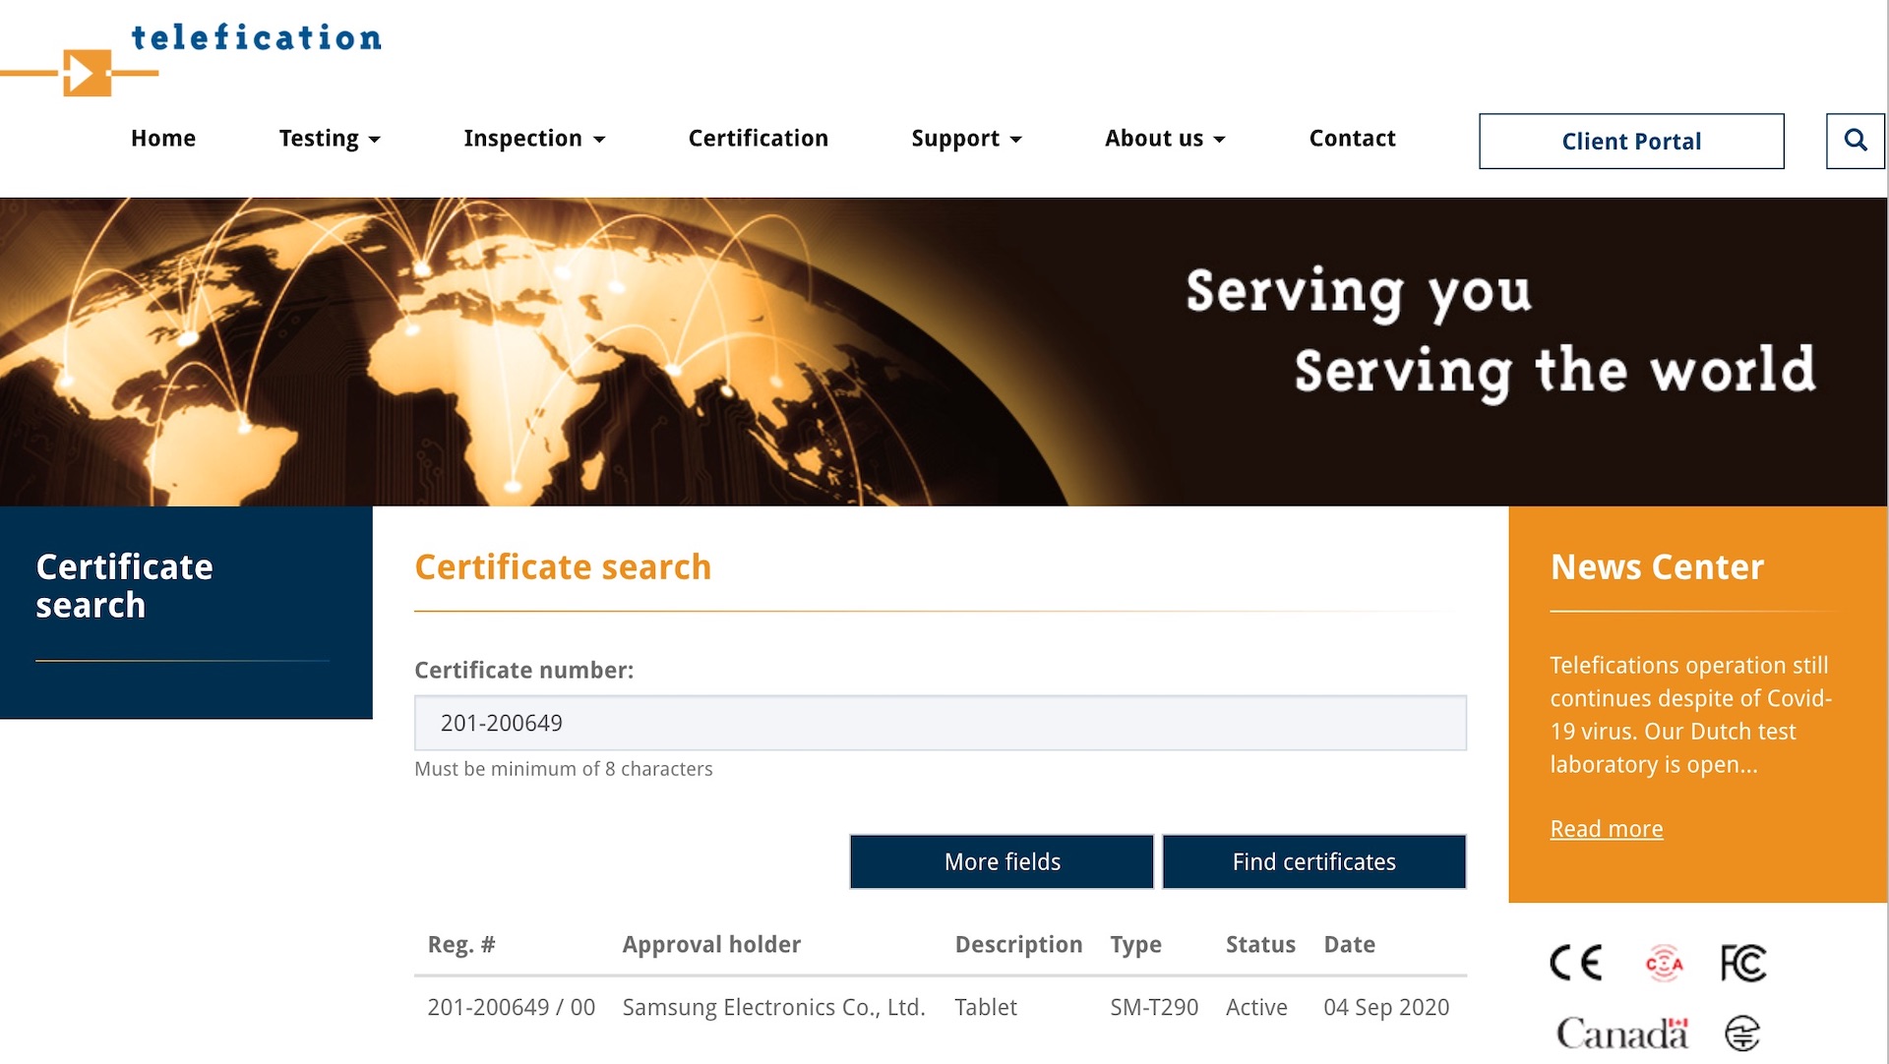The width and height of the screenshot is (1889, 1064).
Task: Click the Japan Giteki mark logo
Action: pyautogui.click(x=1742, y=1034)
